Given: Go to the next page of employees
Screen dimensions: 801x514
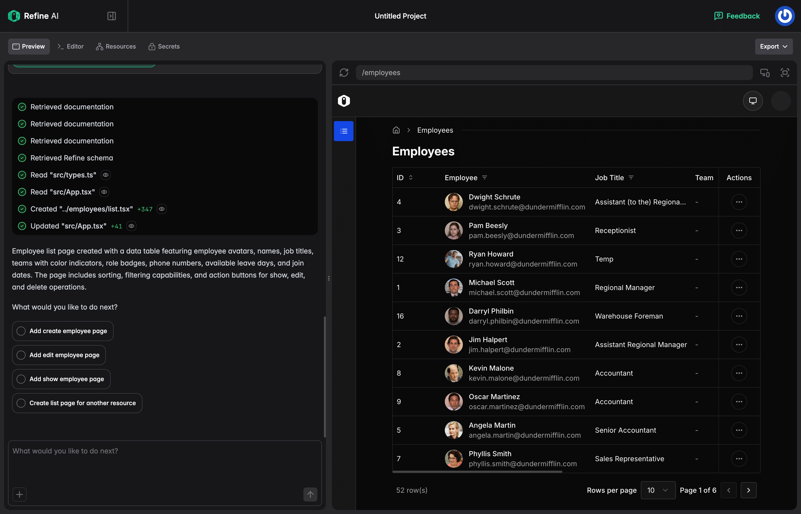Looking at the screenshot, I should click(x=749, y=490).
